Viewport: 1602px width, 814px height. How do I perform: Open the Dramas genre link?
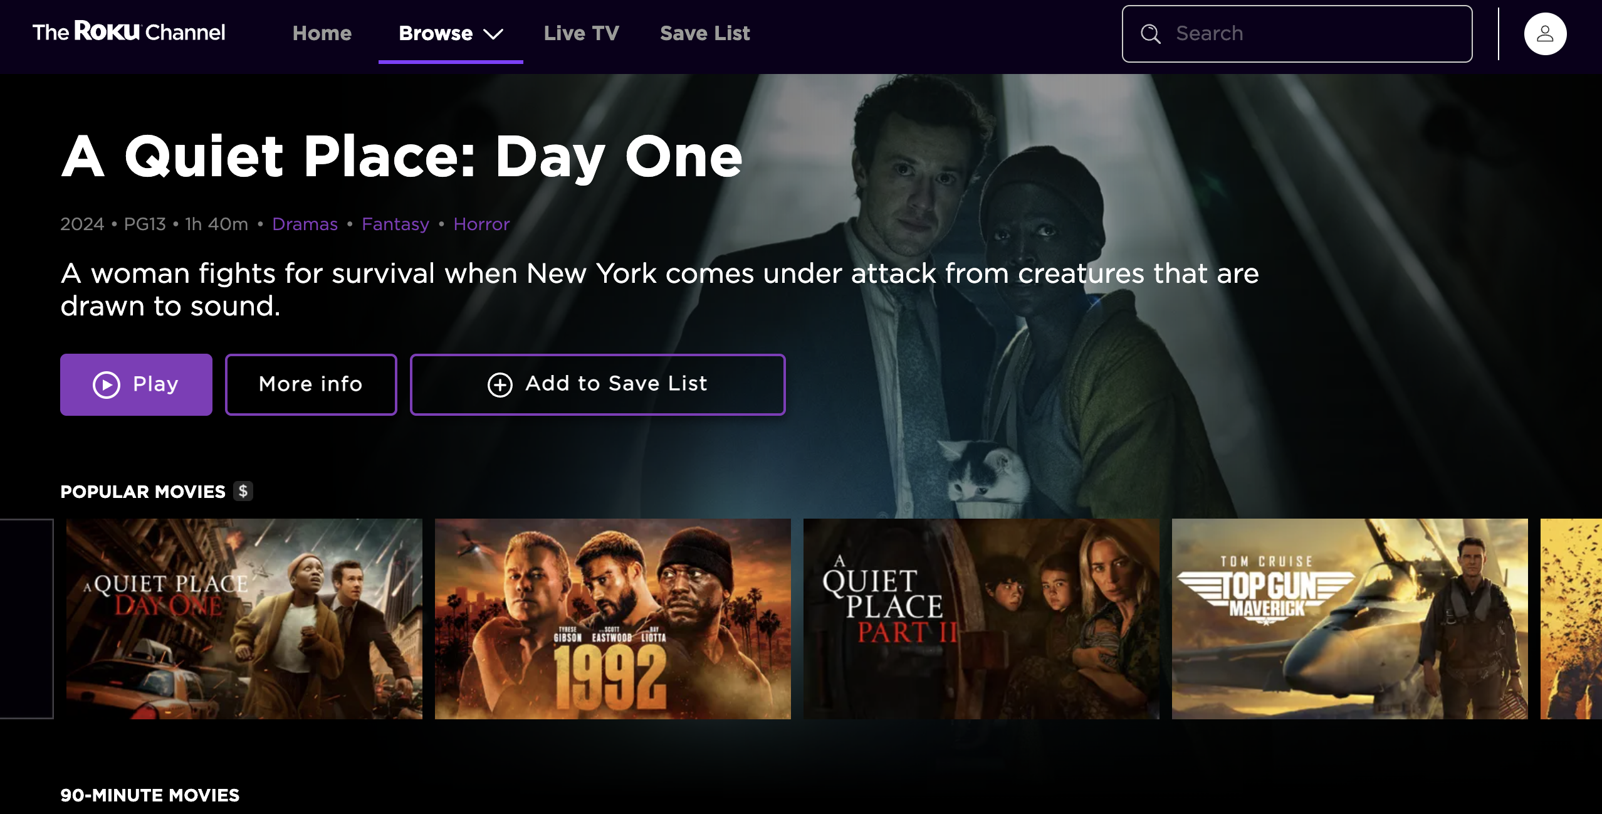tap(305, 224)
